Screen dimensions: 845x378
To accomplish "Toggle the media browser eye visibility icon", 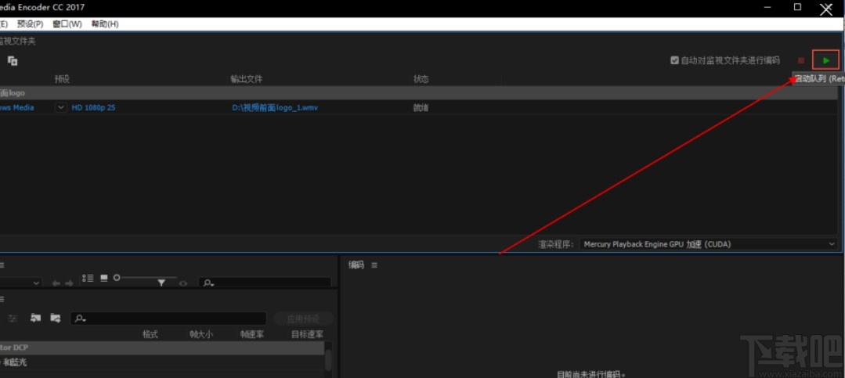I will pyautogui.click(x=183, y=283).
